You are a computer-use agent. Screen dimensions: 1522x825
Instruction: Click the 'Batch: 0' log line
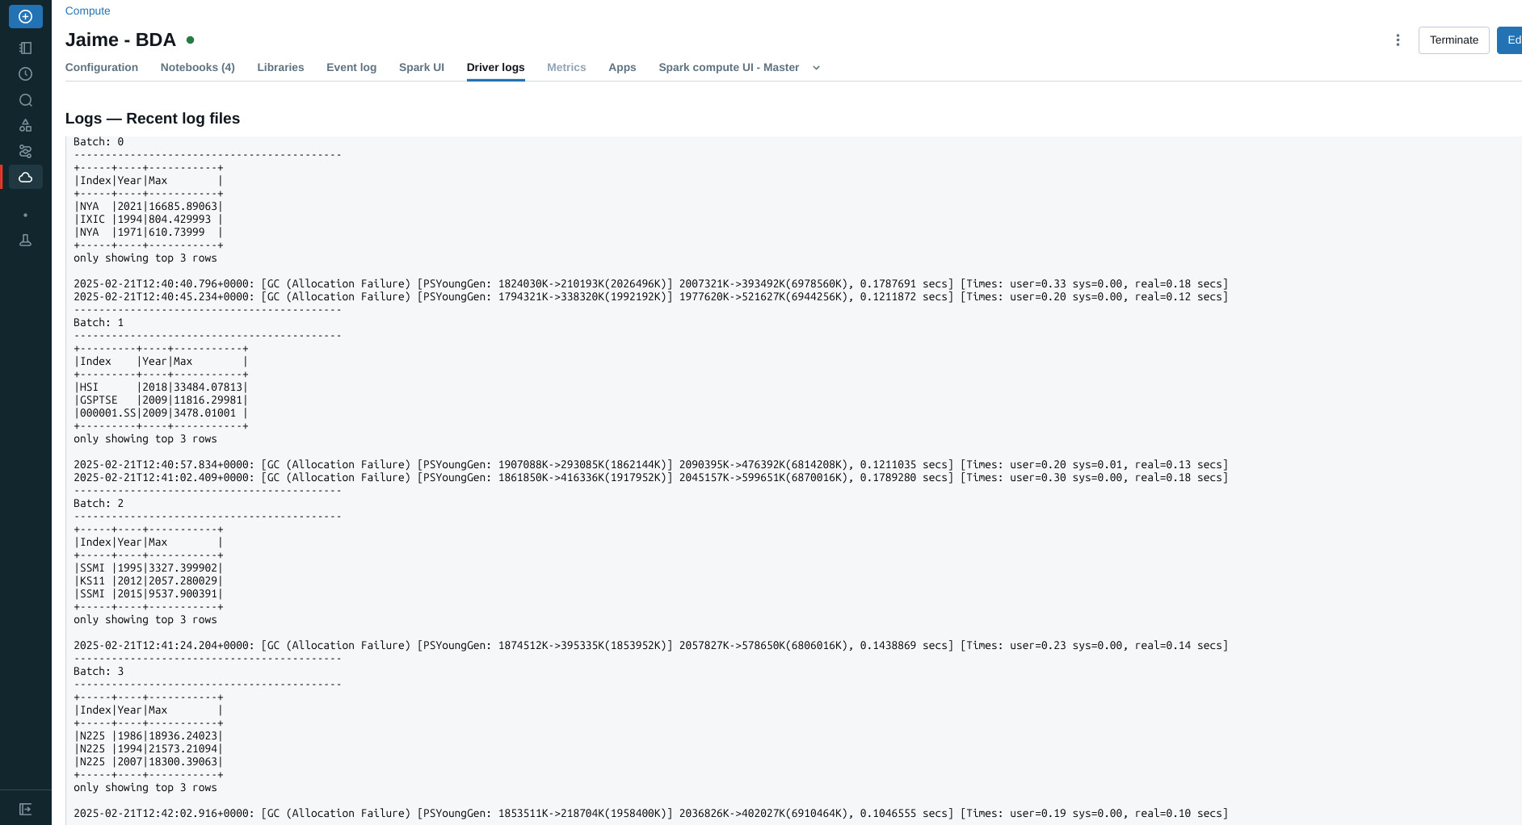pos(99,142)
